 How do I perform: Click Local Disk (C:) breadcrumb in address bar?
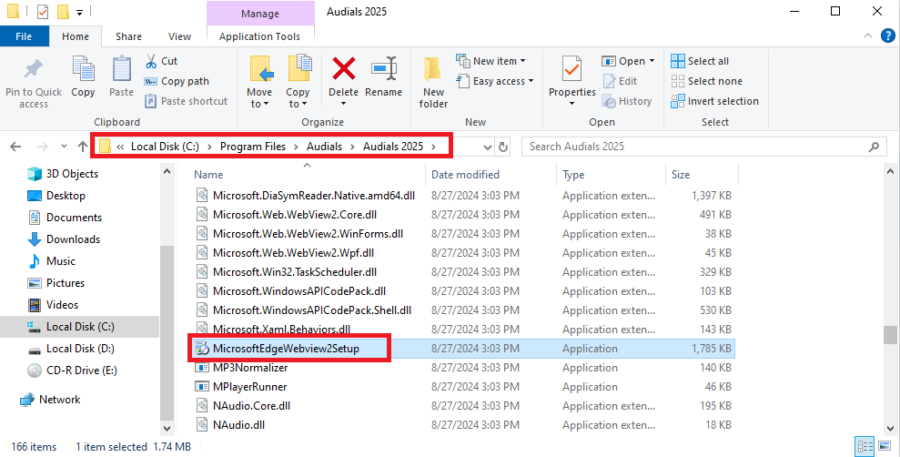pyautogui.click(x=165, y=147)
